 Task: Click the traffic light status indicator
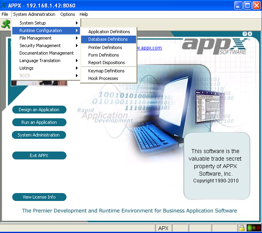pos(253,228)
